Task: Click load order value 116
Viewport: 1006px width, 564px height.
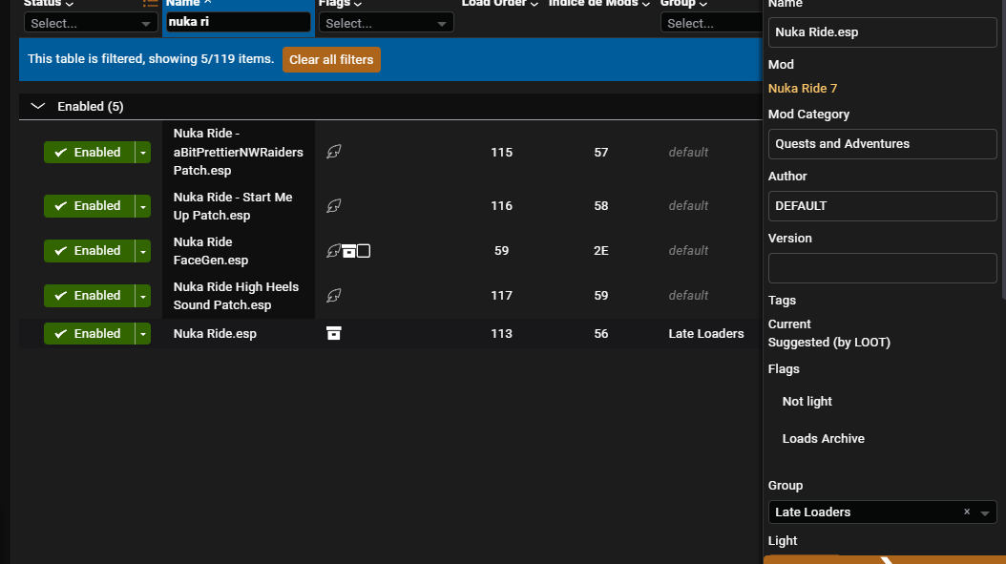Action: coord(501,206)
